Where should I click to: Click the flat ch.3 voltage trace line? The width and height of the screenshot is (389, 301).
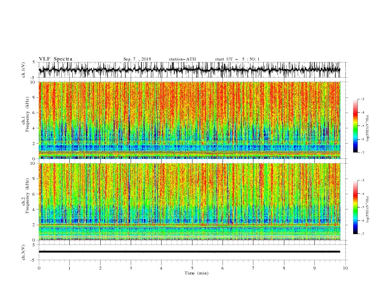pyautogui.click(x=189, y=252)
